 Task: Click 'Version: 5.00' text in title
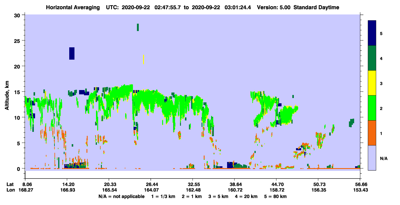point(274,7)
